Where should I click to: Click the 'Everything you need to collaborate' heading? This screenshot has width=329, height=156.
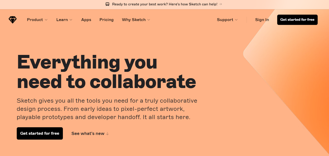click(106, 72)
